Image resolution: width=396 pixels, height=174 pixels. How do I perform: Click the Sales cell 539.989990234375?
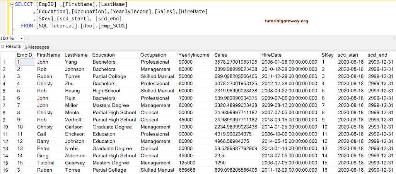(236, 98)
